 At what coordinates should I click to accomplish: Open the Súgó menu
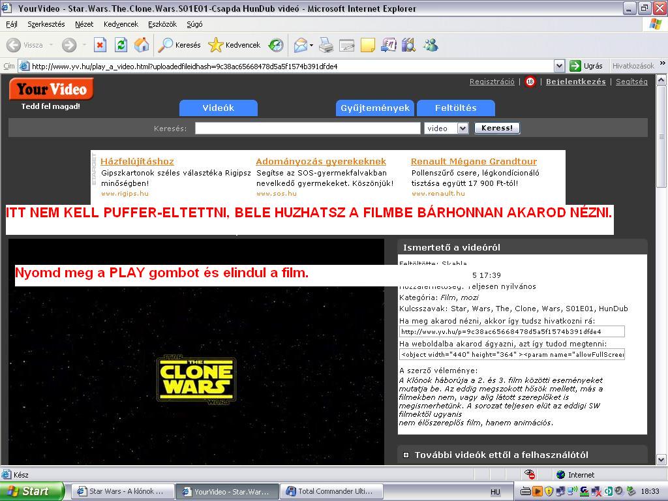click(194, 24)
